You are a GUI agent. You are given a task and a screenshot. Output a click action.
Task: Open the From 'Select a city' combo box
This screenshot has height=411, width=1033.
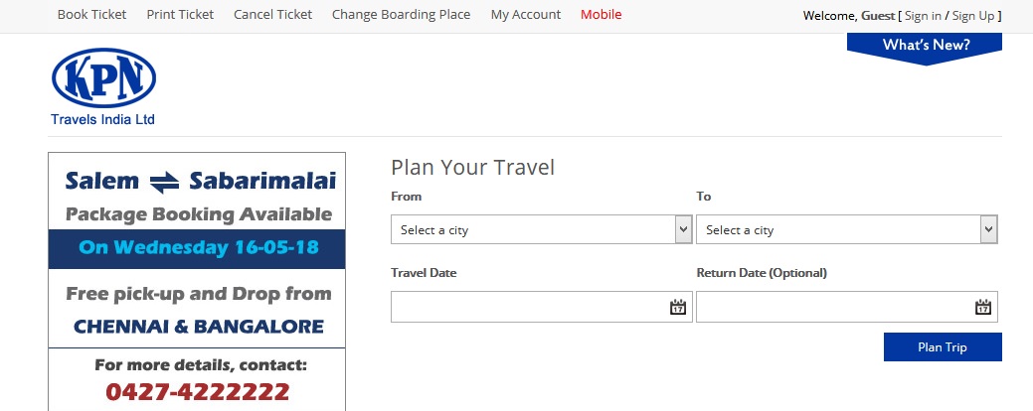click(542, 229)
